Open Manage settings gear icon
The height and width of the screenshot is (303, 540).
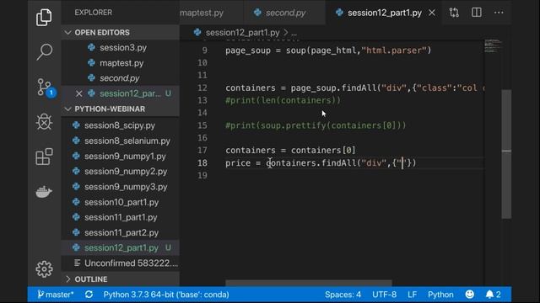[44, 269]
